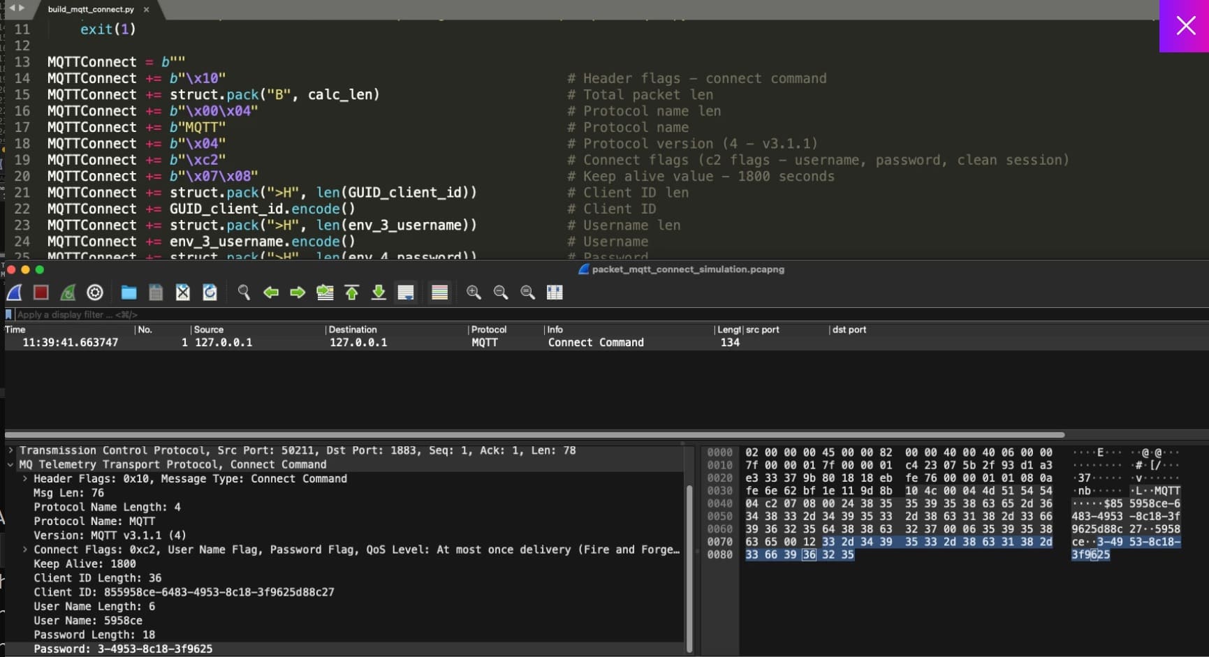Image resolution: width=1209 pixels, height=657 pixels.
Task: Select the Protocol Name: MQTT field
Action: 94,522
